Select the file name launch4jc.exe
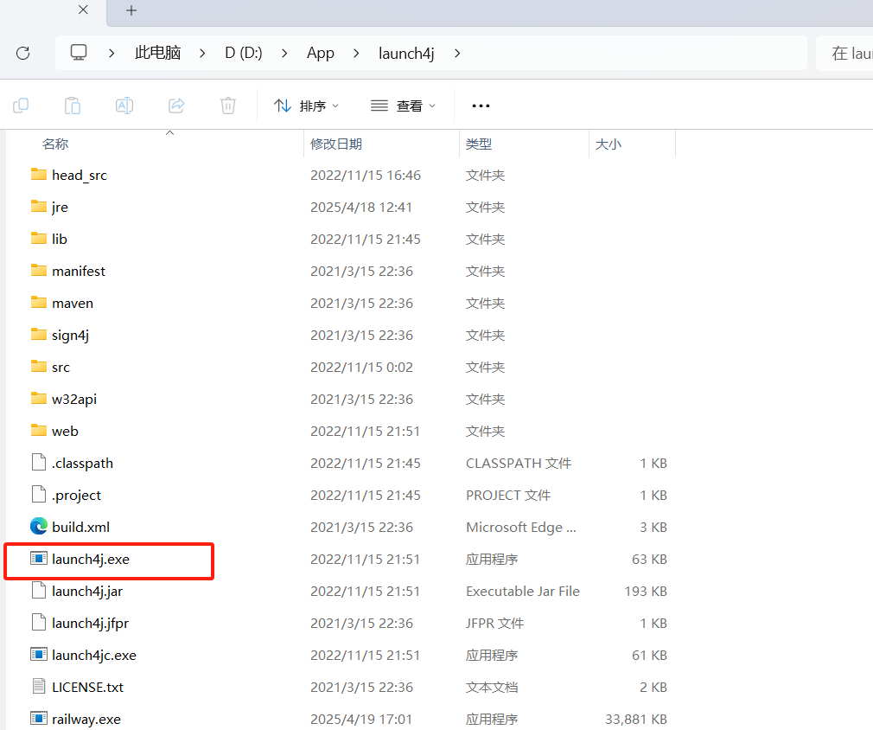873x730 pixels. (94, 656)
